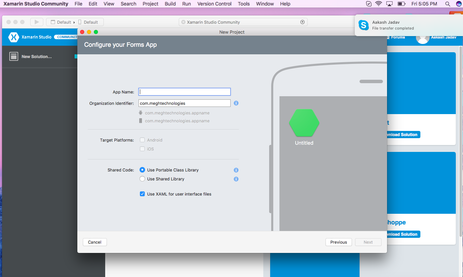
Task: Click the clock Fri 5:05 PM
Action: coord(424,4)
